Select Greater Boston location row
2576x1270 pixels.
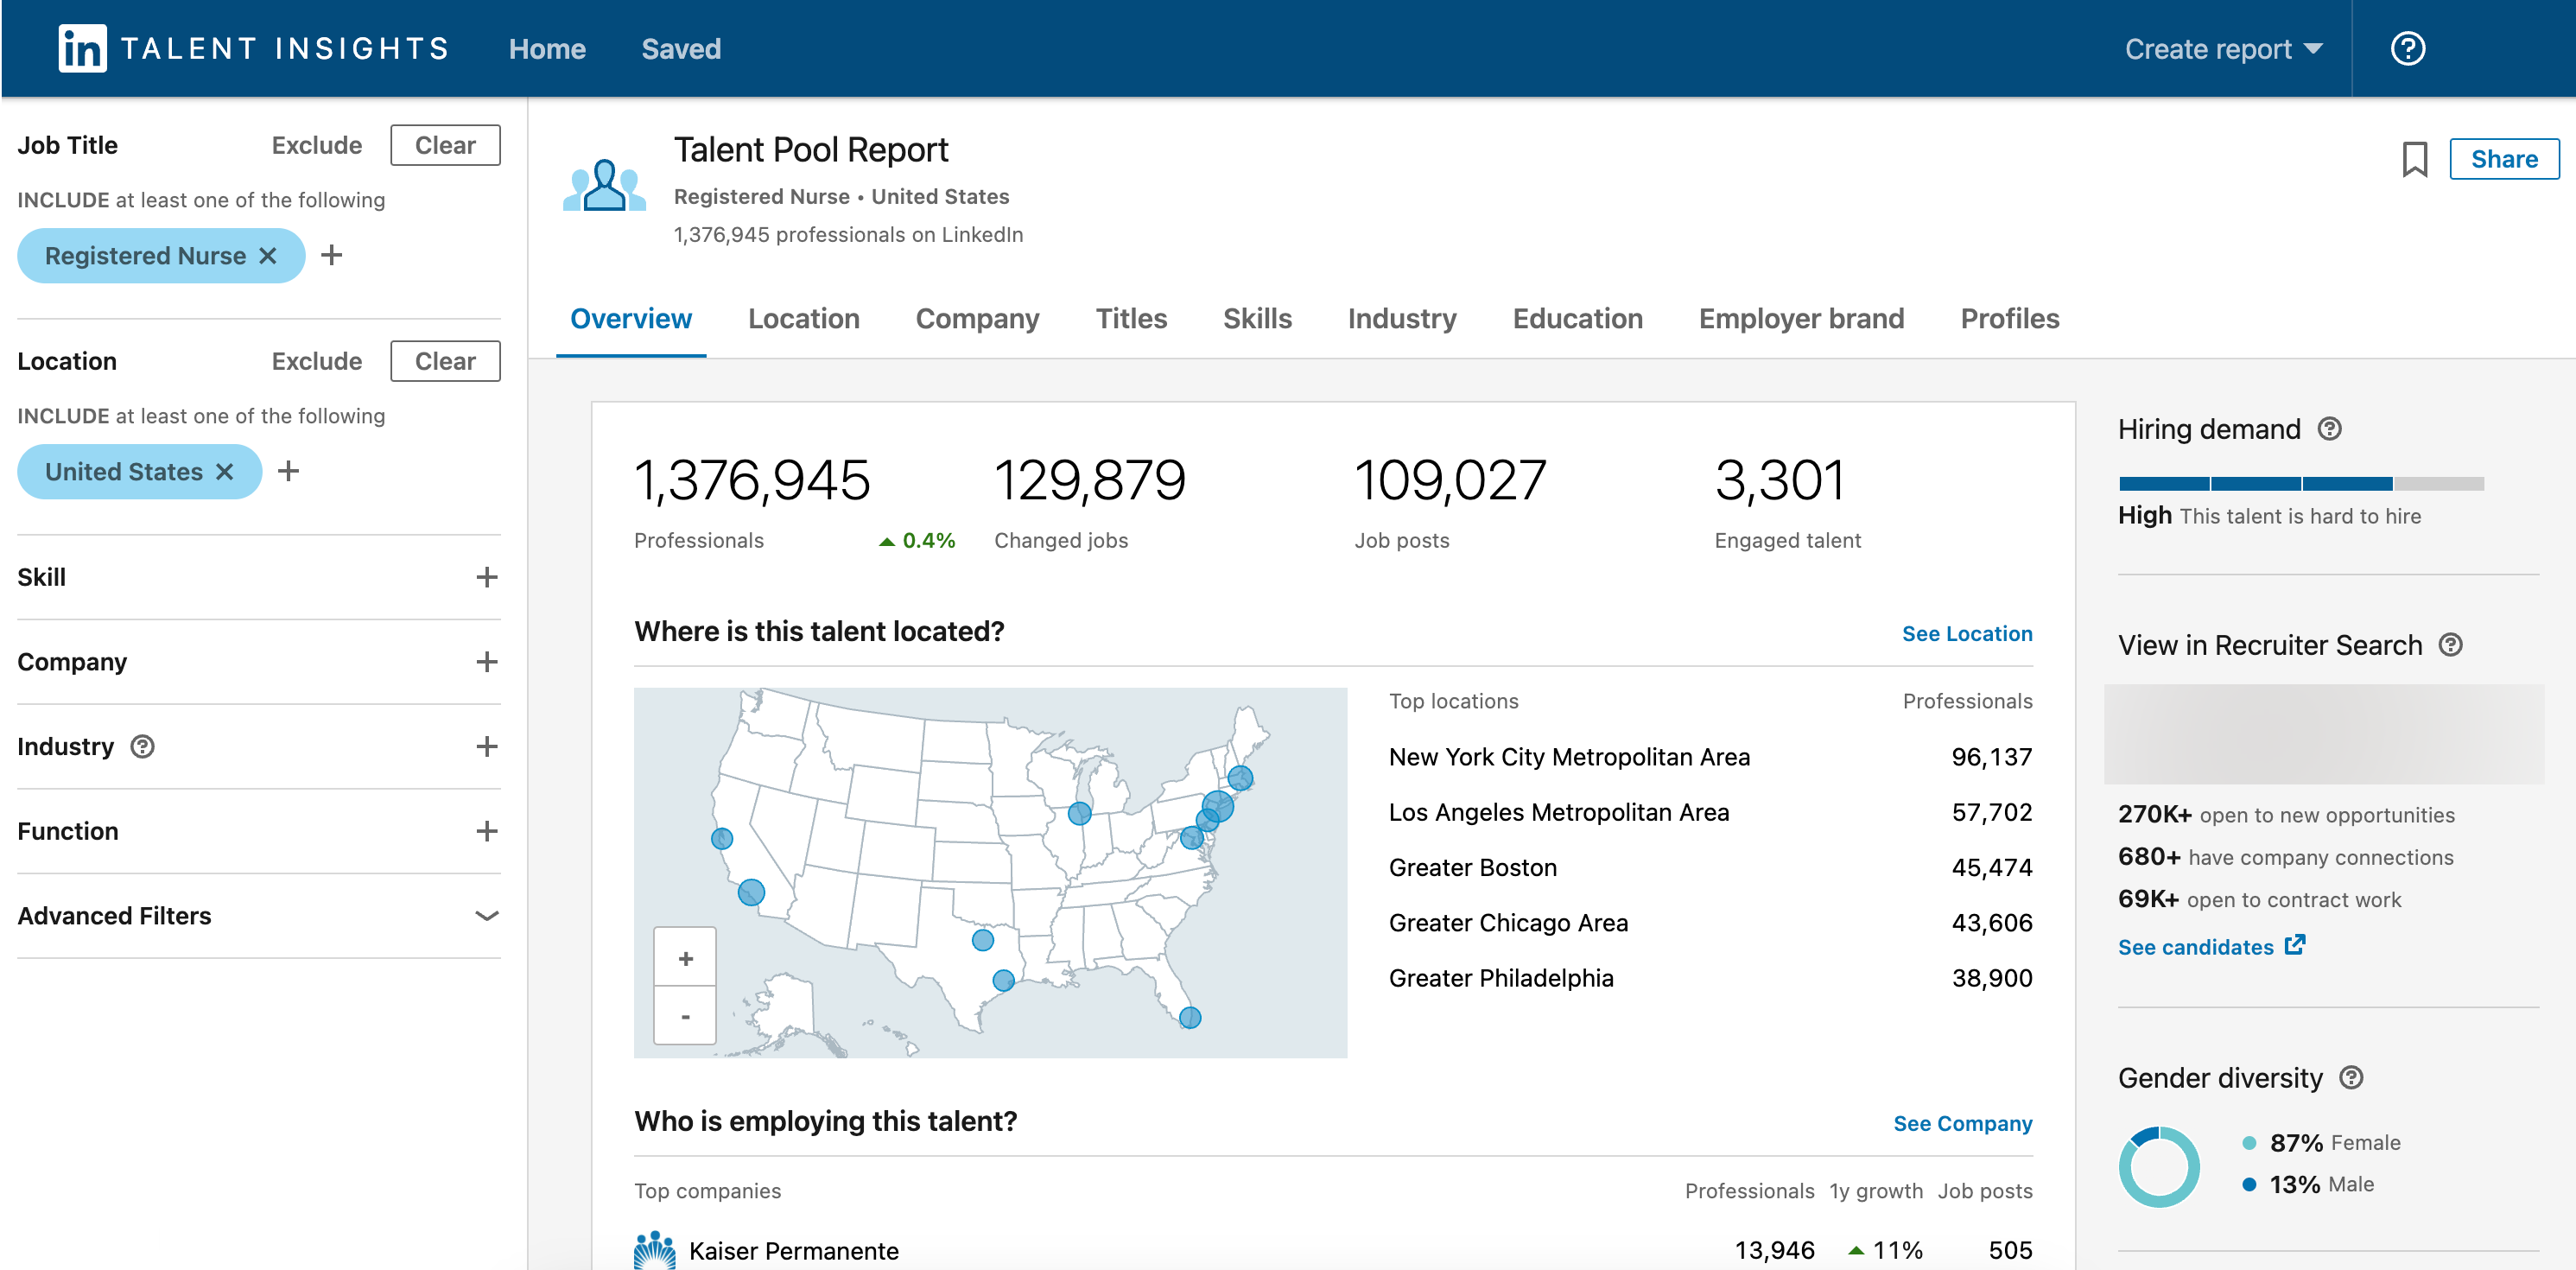click(x=1710, y=868)
